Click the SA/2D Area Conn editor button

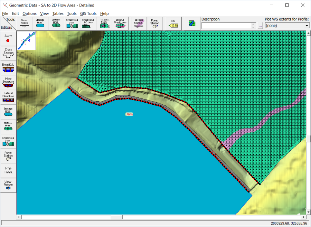(8, 140)
